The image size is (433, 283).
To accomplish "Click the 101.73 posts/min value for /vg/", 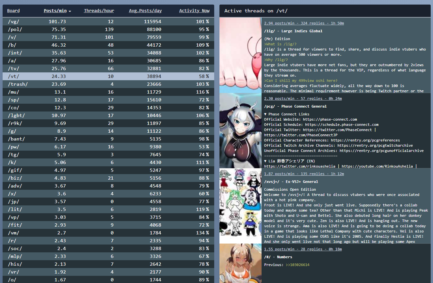I will pyautogui.click(x=57, y=22).
